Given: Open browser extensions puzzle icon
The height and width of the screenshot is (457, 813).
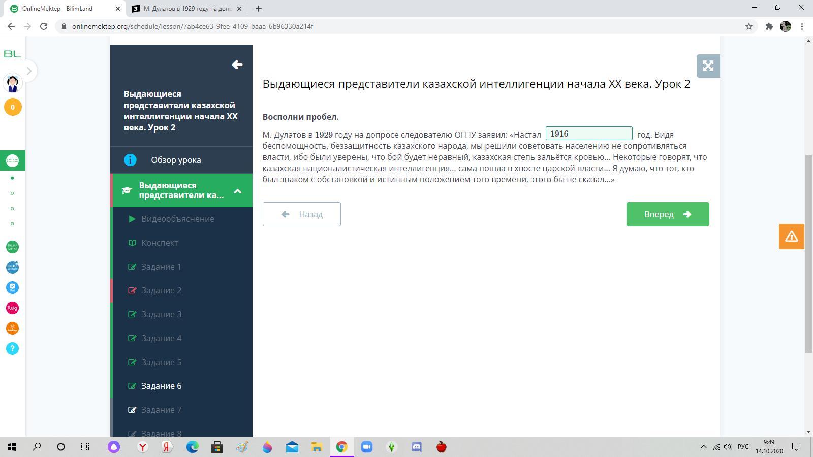Looking at the screenshot, I should tap(769, 26).
